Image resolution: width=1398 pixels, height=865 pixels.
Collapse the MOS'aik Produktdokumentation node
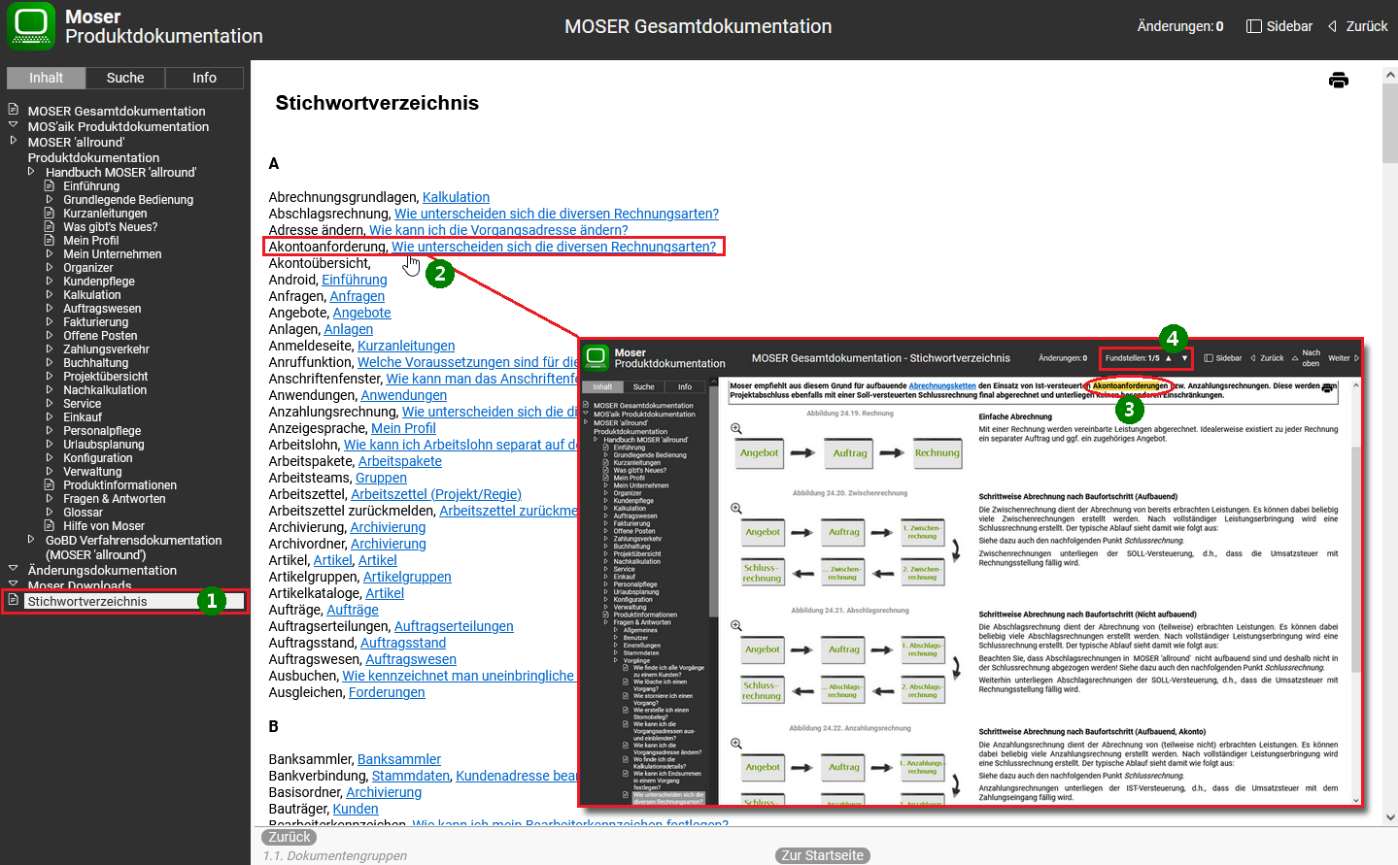coord(13,125)
